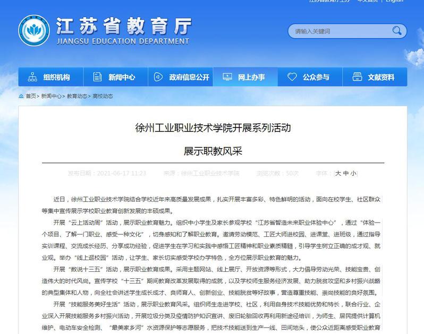Click the 首页 breadcrumb link
The height and width of the screenshot is (334, 424).
click(x=31, y=96)
